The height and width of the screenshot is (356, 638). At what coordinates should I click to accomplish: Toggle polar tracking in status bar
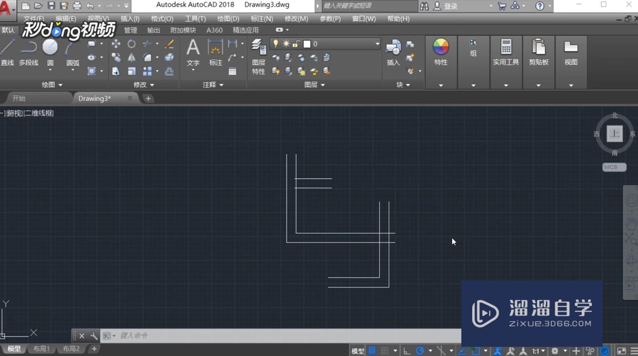click(x=420, y=351)
